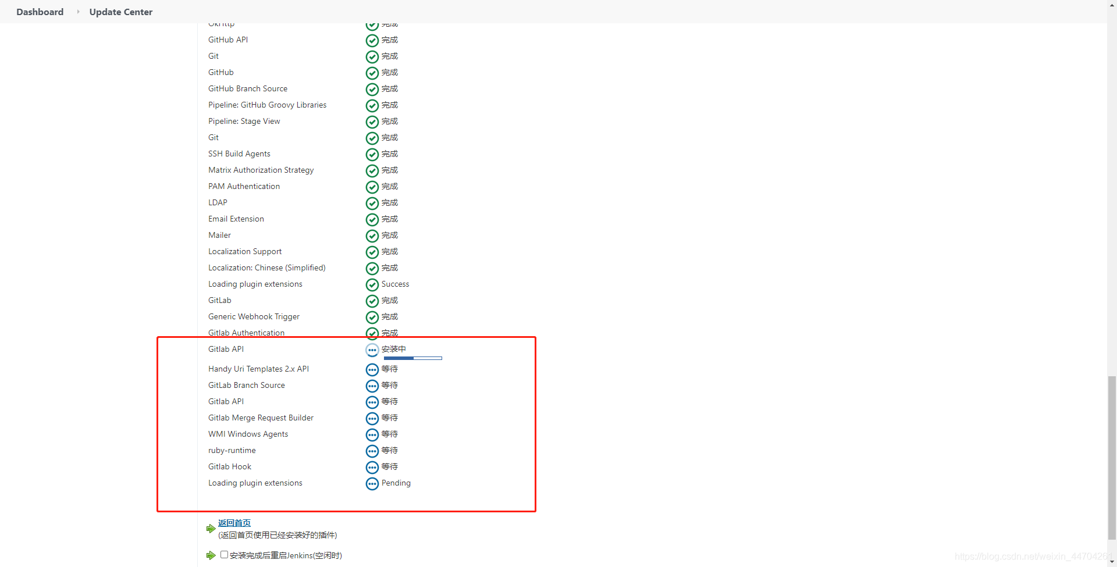Select SSH Build Agents text
Screen dimensions: 1117x567
pyautogui.click(x=239, y=154)
